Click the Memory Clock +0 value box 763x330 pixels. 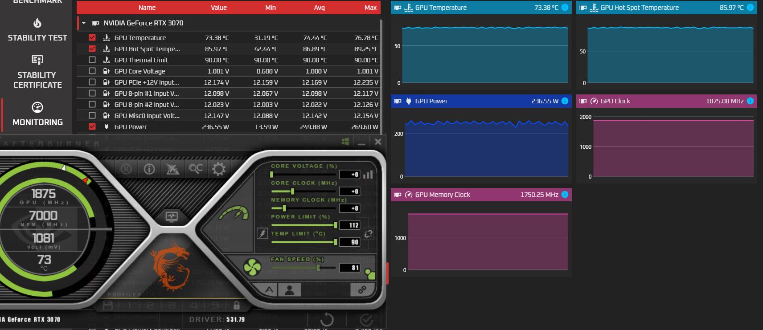[x=350, y=208]
